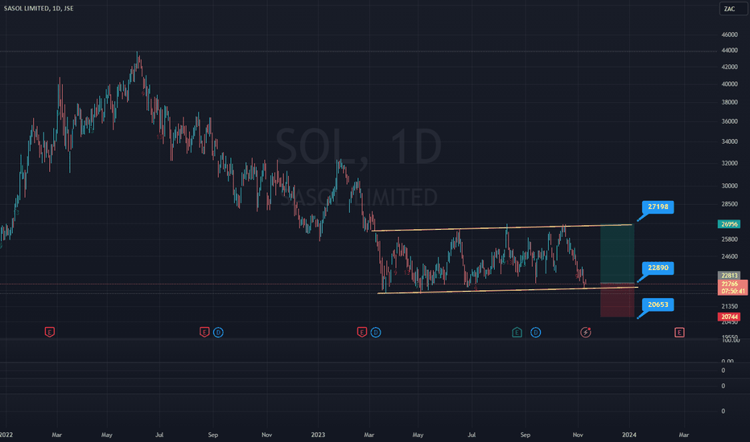The image size is (750, 442).
Task: Click the green 26956 price label
Action: (729, 224)
